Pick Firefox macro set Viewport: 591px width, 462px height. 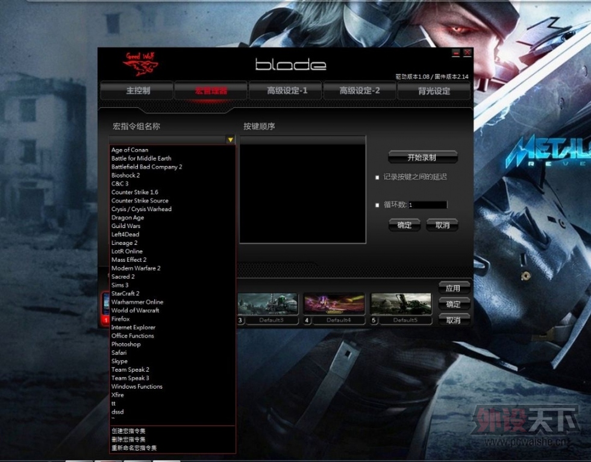(x=120, y=319)
